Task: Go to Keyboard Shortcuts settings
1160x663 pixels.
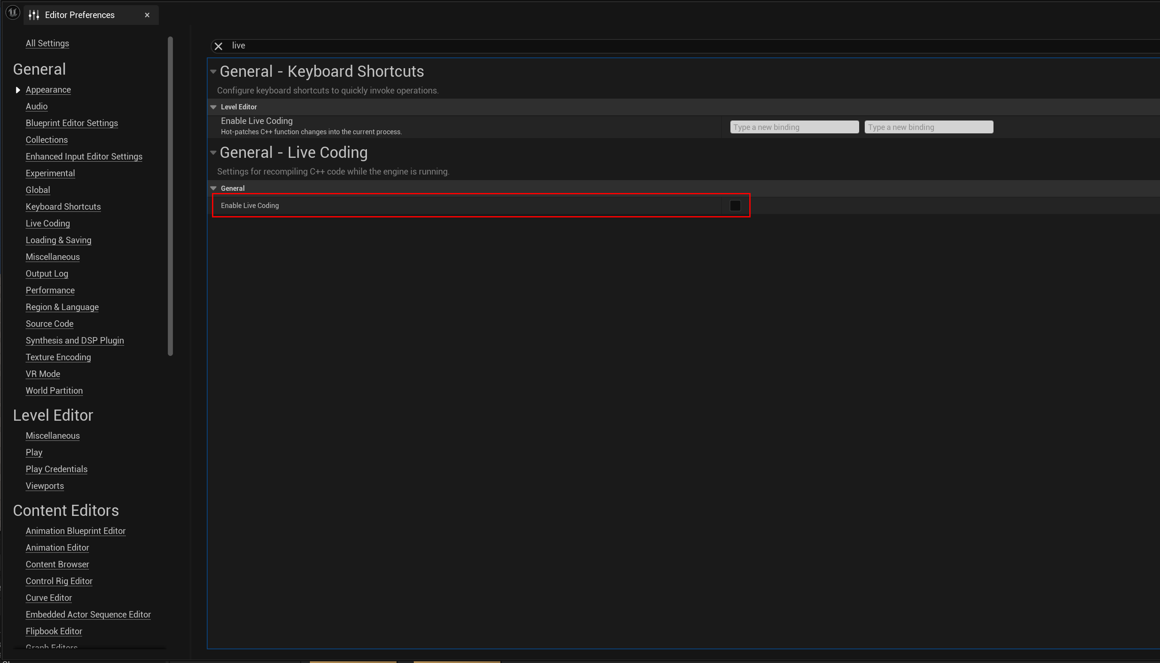Action: tap(63, 207)
